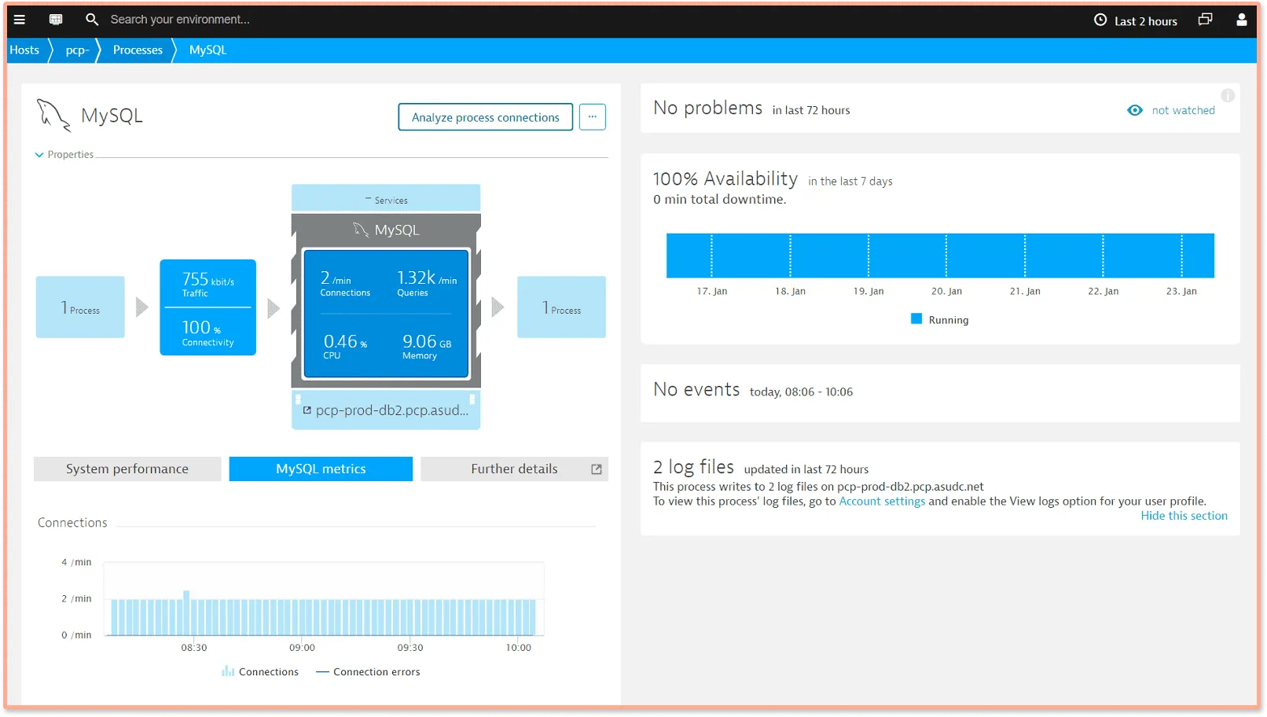Select the incoming 1 Process tile
1267x717 pixels.
(80, 307)
